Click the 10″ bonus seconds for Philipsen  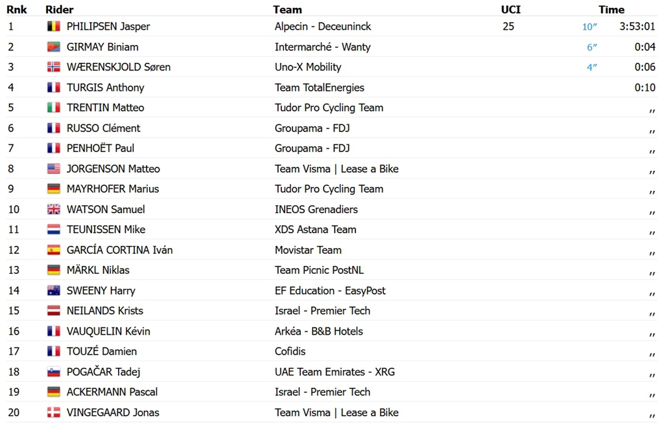(589, 27)
